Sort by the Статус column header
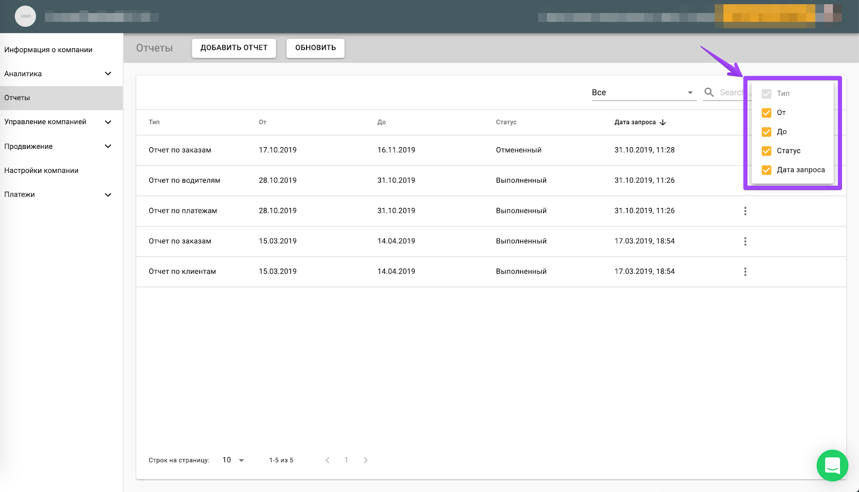 pos(506,122)
